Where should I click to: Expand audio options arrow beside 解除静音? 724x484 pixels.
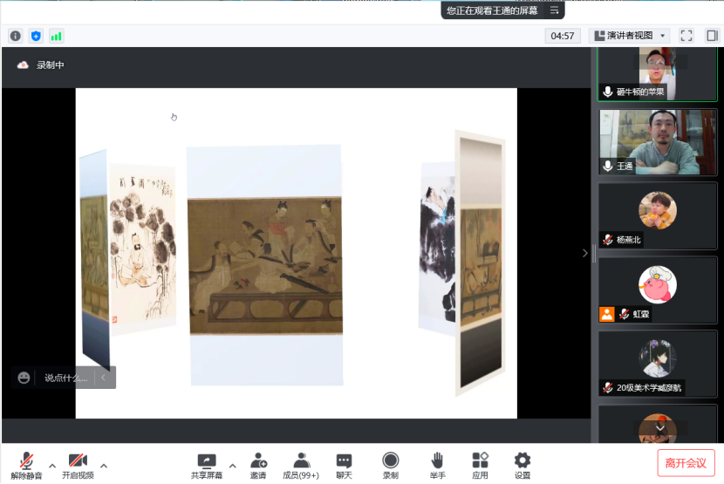click(x=52, y=465)
